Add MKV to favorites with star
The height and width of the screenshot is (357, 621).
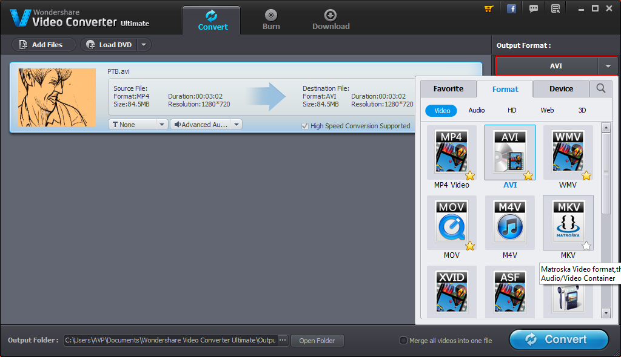[586, 246]
